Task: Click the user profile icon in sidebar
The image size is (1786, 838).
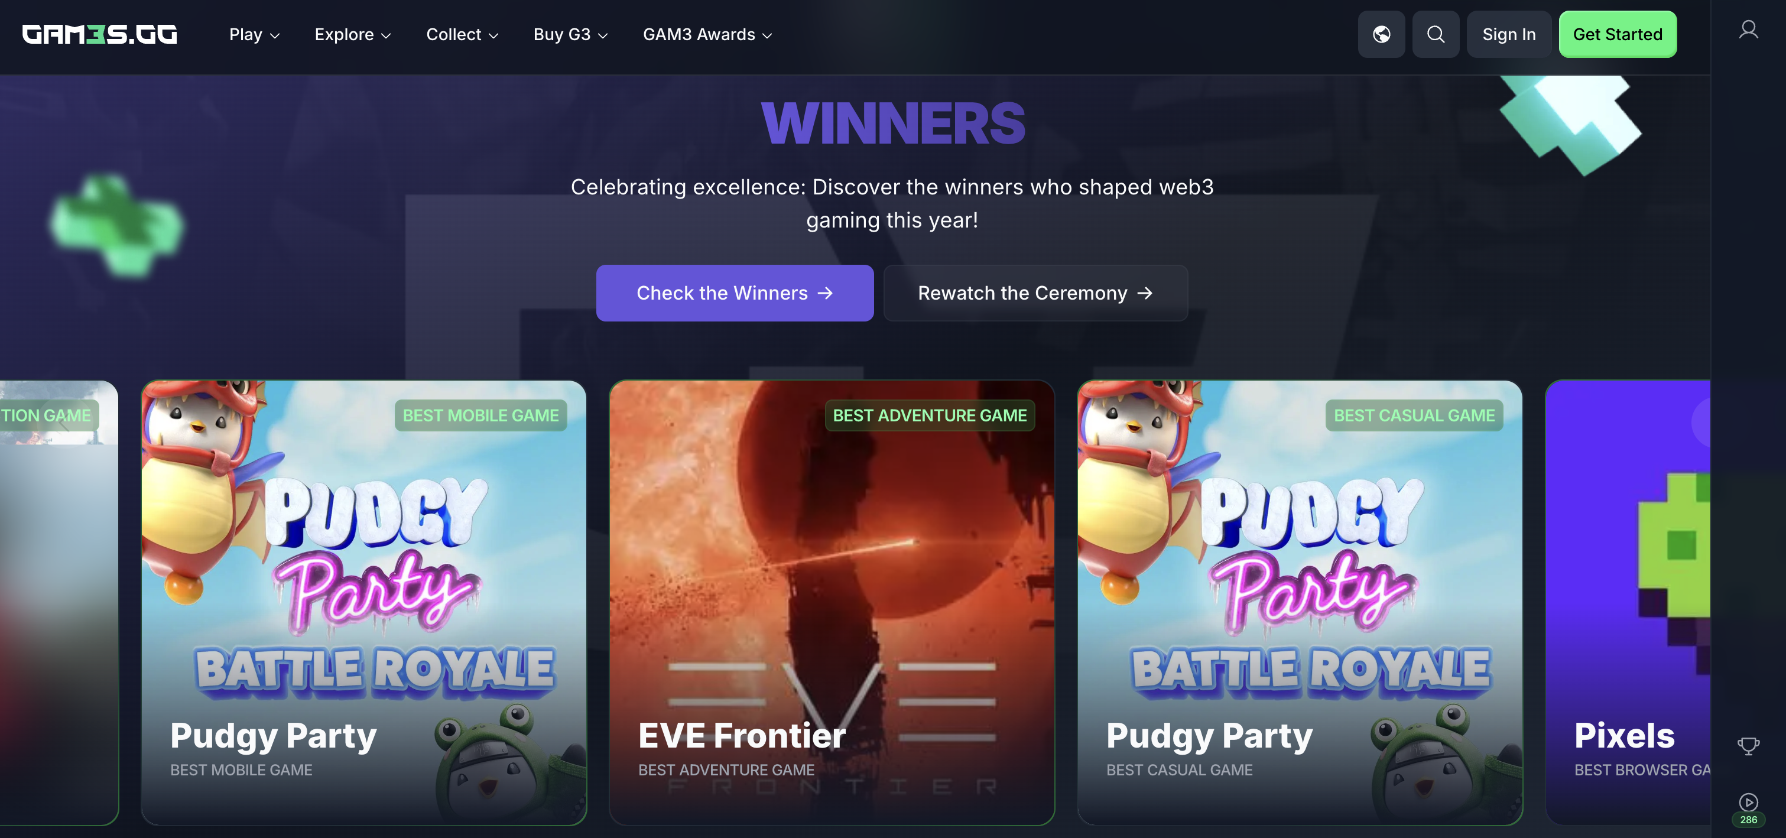Action: (x=1748, y=30)
